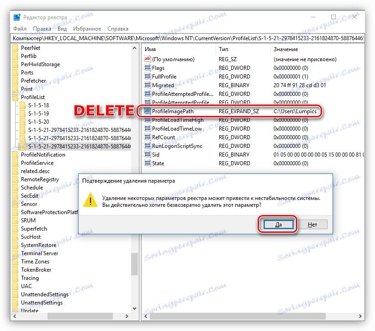
Task: Select the SvcHost key in tree
Action: 31,237
